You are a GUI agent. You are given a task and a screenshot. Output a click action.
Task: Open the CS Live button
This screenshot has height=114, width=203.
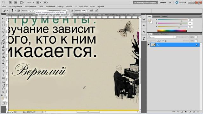181,3
